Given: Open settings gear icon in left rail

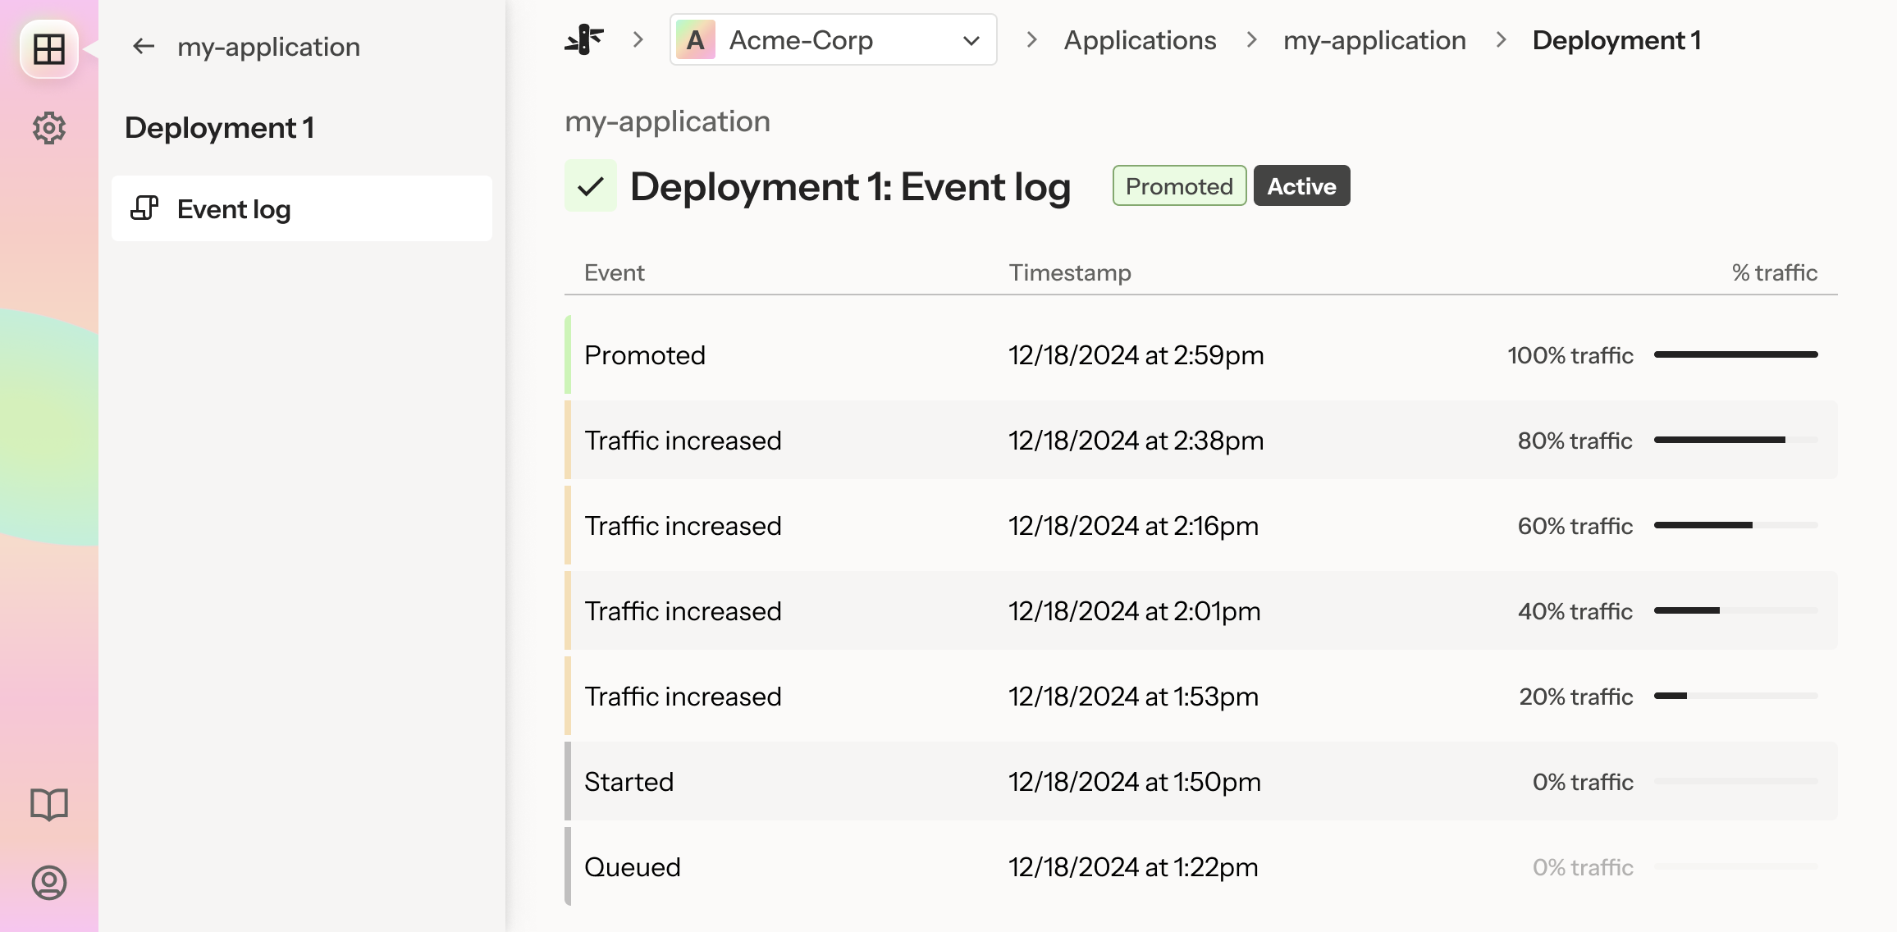Looking at the screenshot, I should click(x=49, y=128).
